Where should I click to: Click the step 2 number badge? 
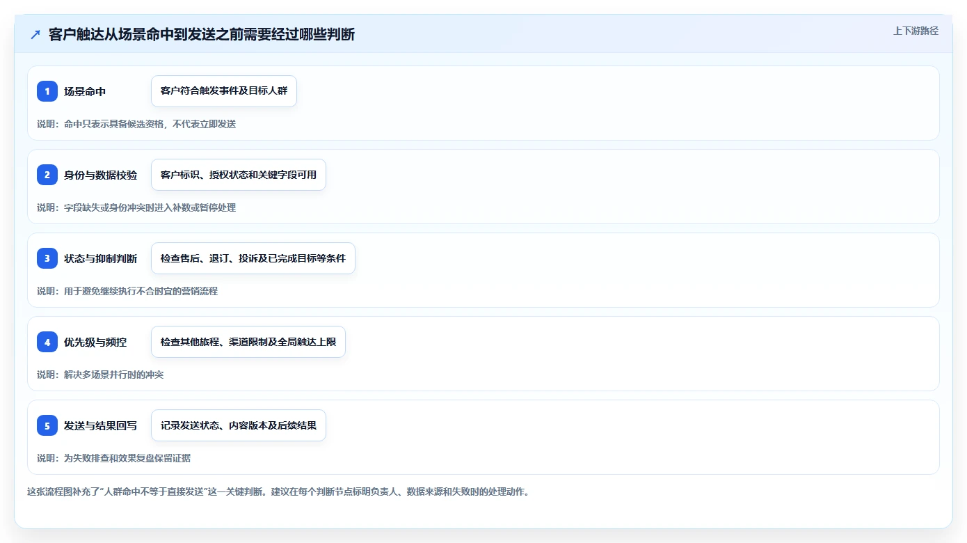click(47, 175)
